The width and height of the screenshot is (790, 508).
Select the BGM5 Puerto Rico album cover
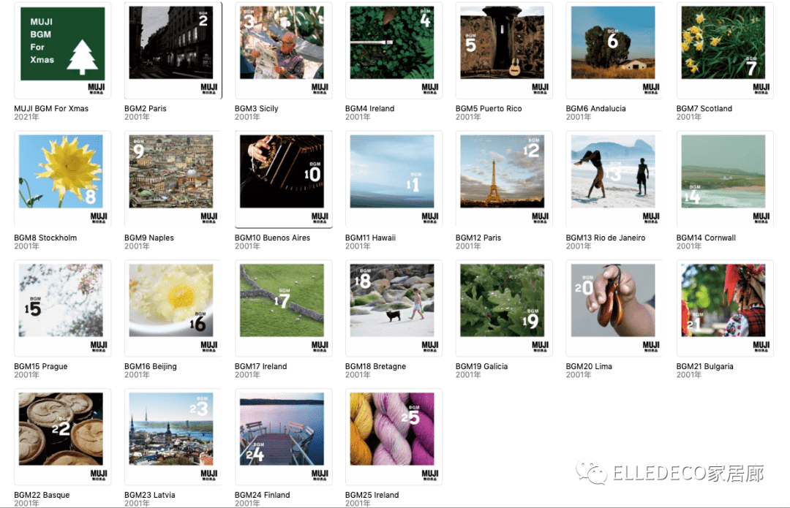[504, 50]
